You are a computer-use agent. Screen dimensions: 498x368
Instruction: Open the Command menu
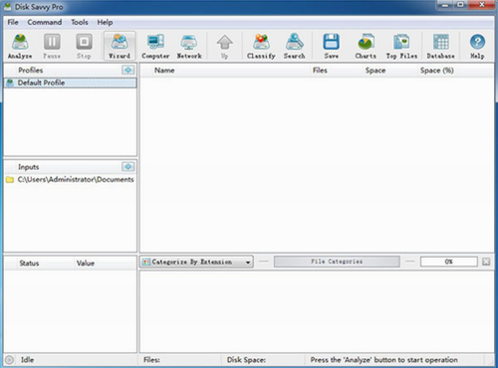[45, 22]
